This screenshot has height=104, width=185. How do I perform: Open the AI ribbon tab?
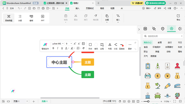(x=122, y=8)
